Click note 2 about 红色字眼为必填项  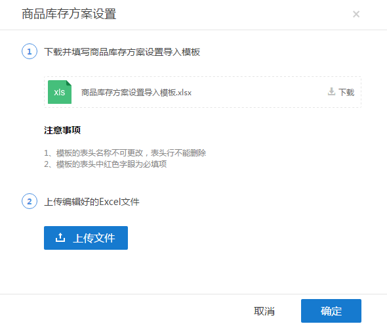(x=106, y=164)
